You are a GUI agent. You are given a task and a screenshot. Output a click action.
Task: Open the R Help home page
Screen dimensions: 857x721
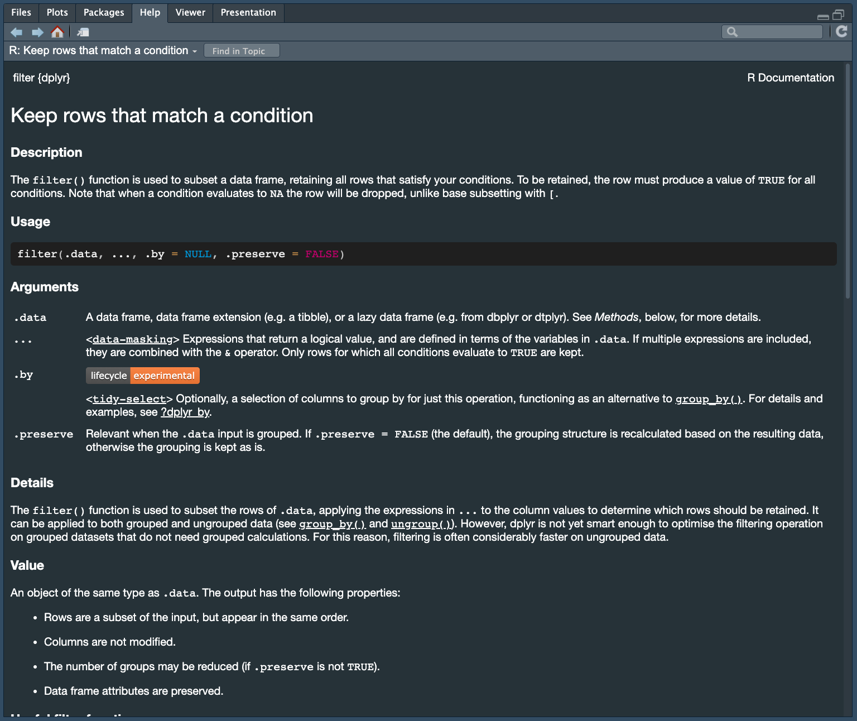57,32
